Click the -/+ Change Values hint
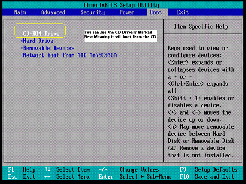Image resolution: width=246 pixels, height=184 pixels. [x=129, y=169]
